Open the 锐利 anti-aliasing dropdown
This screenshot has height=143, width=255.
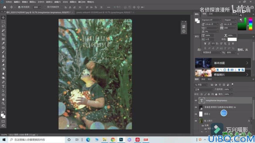tap(231, 52)
